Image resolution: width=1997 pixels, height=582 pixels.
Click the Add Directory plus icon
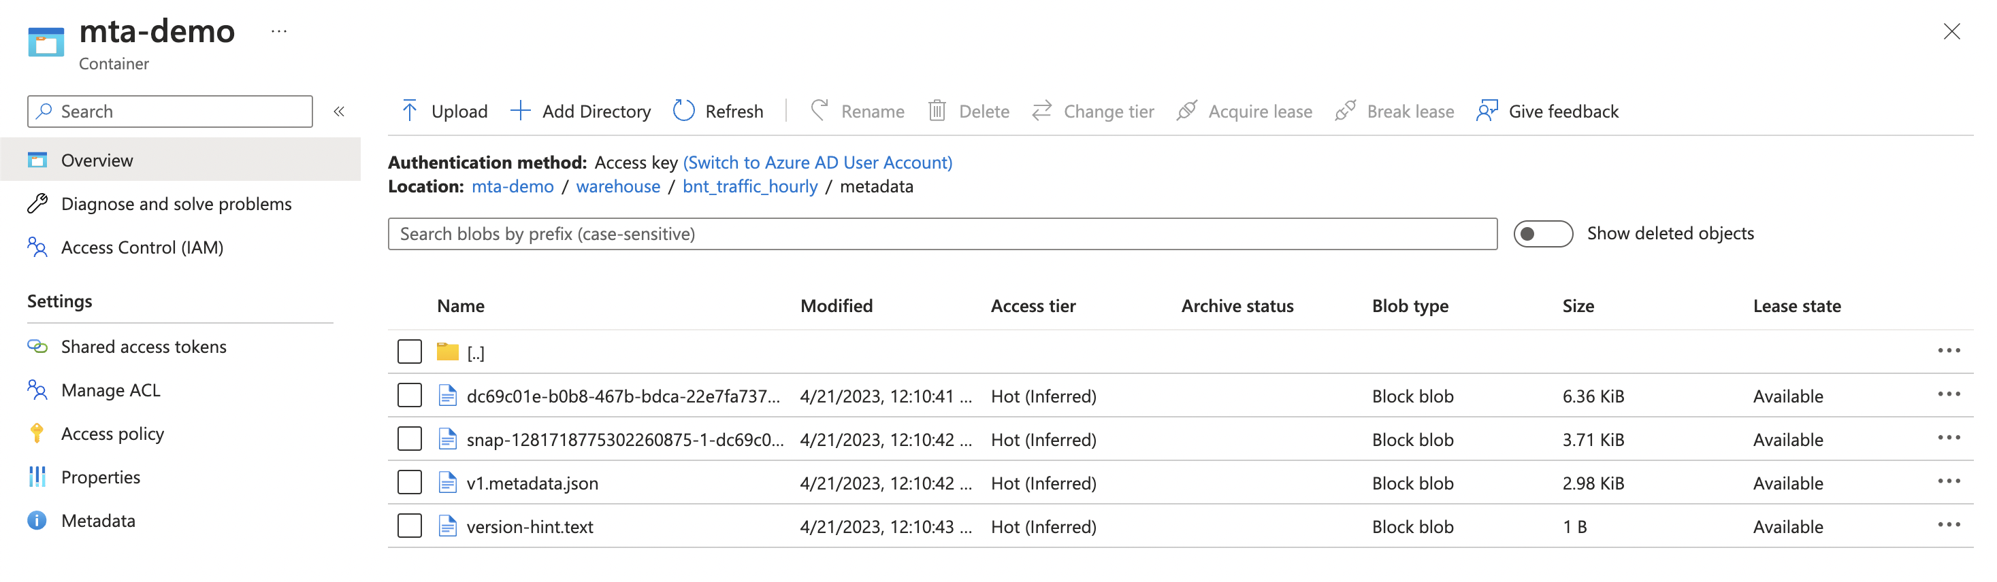[520, 111]
